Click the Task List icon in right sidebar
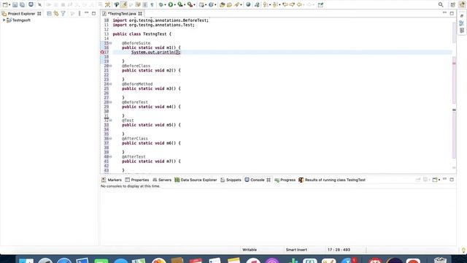The width and height of the screenshot is (467, 263). (x=462, y=31)
